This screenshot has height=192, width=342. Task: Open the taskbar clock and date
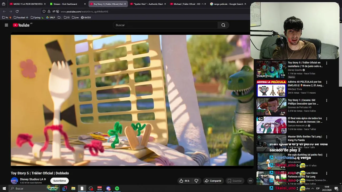[x=327, y=189]
